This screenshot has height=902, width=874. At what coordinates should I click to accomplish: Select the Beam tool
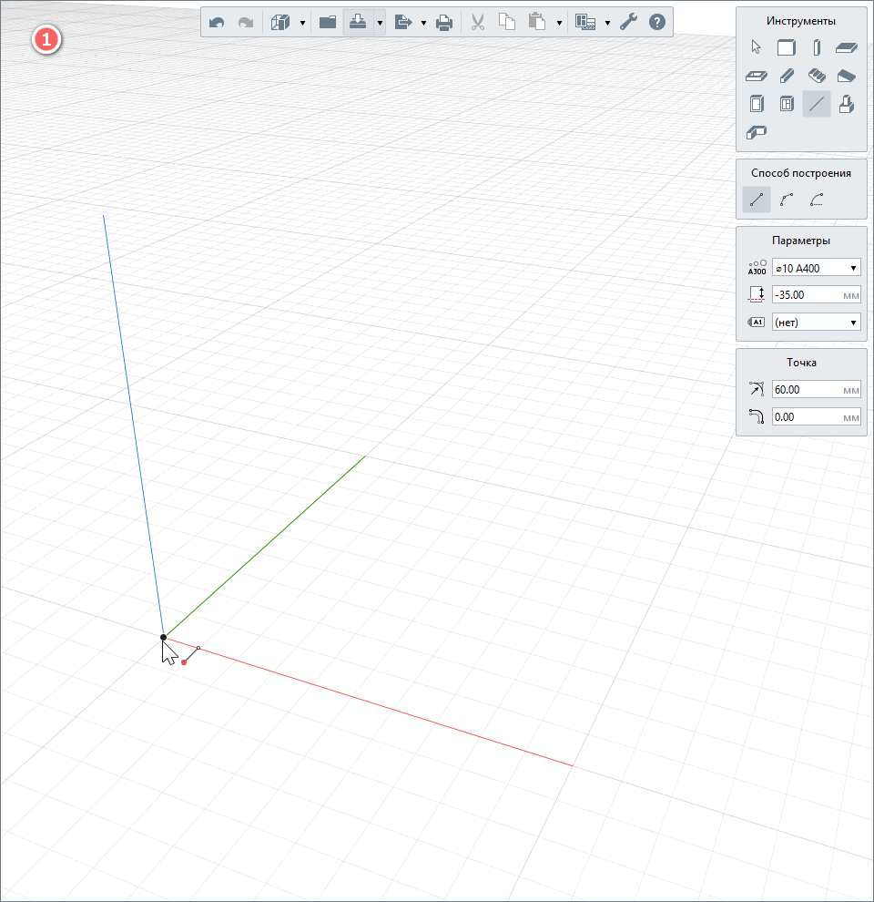(787, 76)
